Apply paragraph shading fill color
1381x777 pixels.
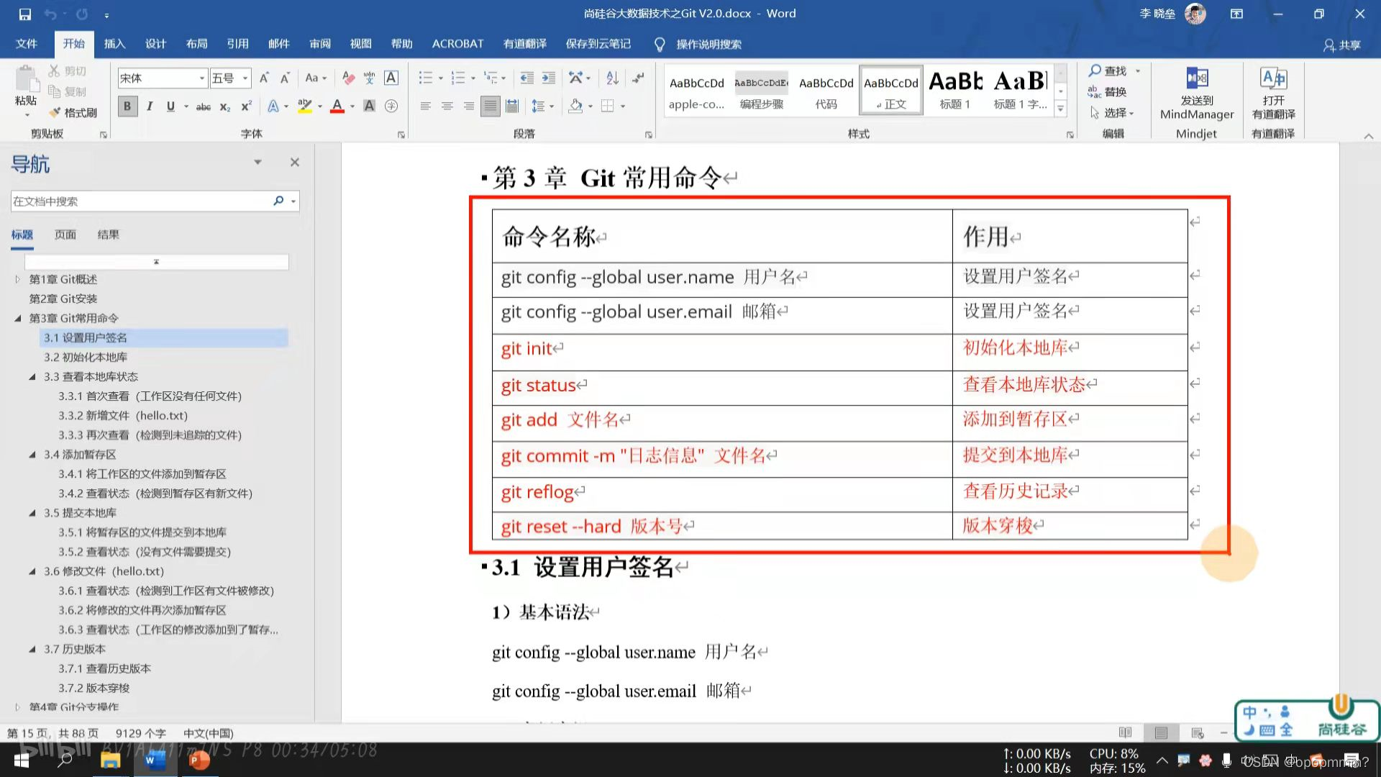point(575,106)
